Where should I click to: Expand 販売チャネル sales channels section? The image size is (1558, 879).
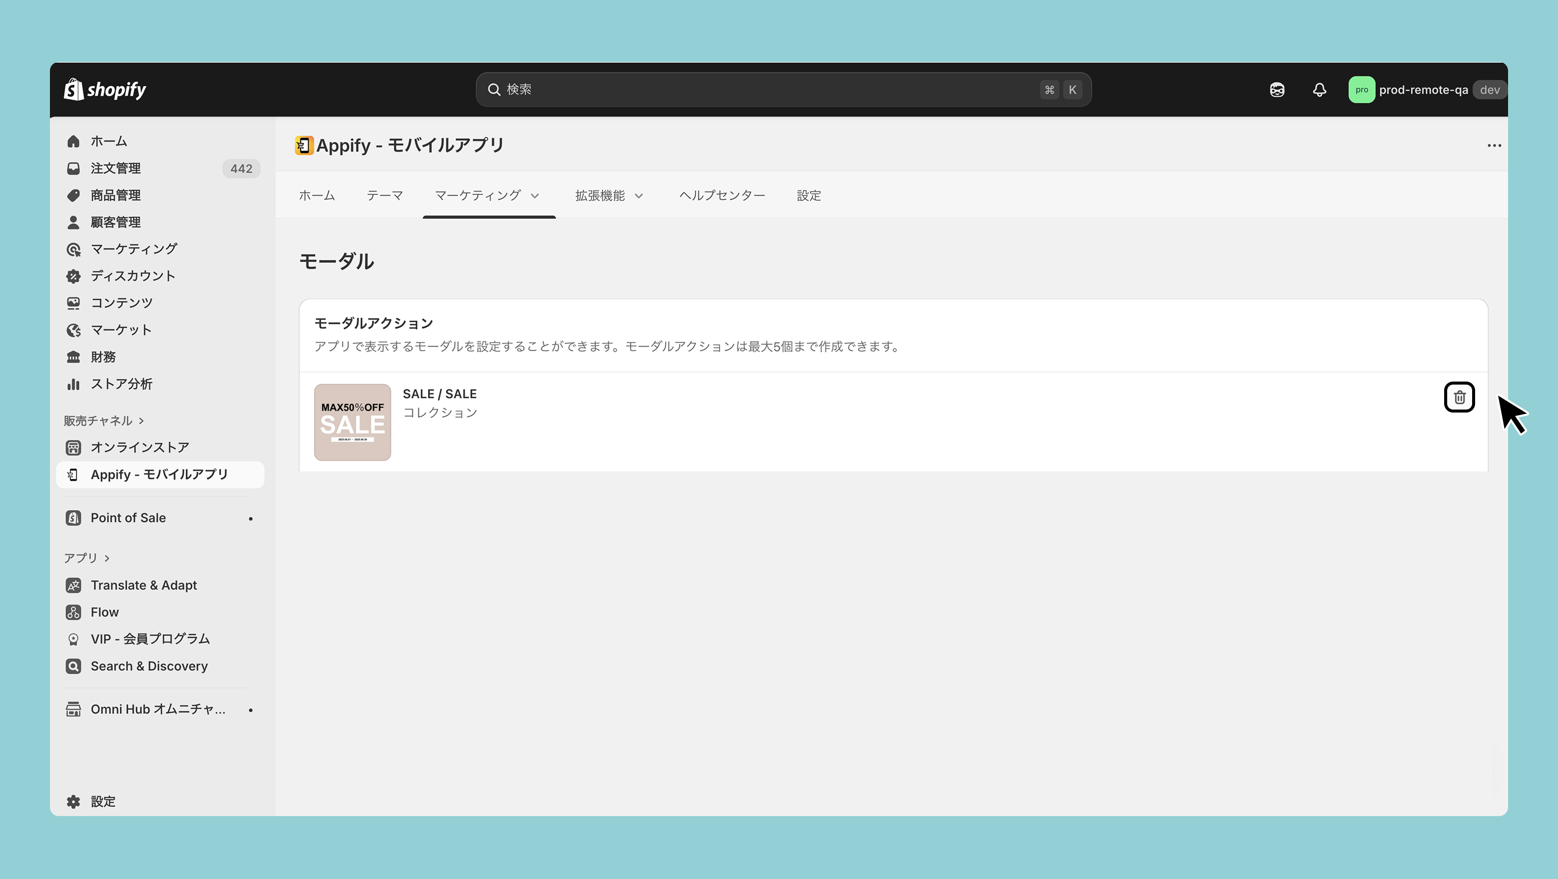[x=103, y=421]
